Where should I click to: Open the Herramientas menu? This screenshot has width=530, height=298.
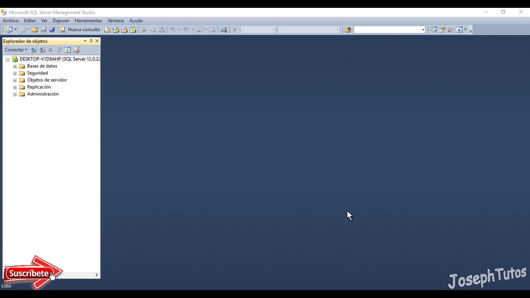88,21
